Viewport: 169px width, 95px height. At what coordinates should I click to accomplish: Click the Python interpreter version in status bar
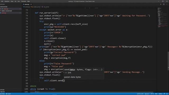[x=2, y=94]
